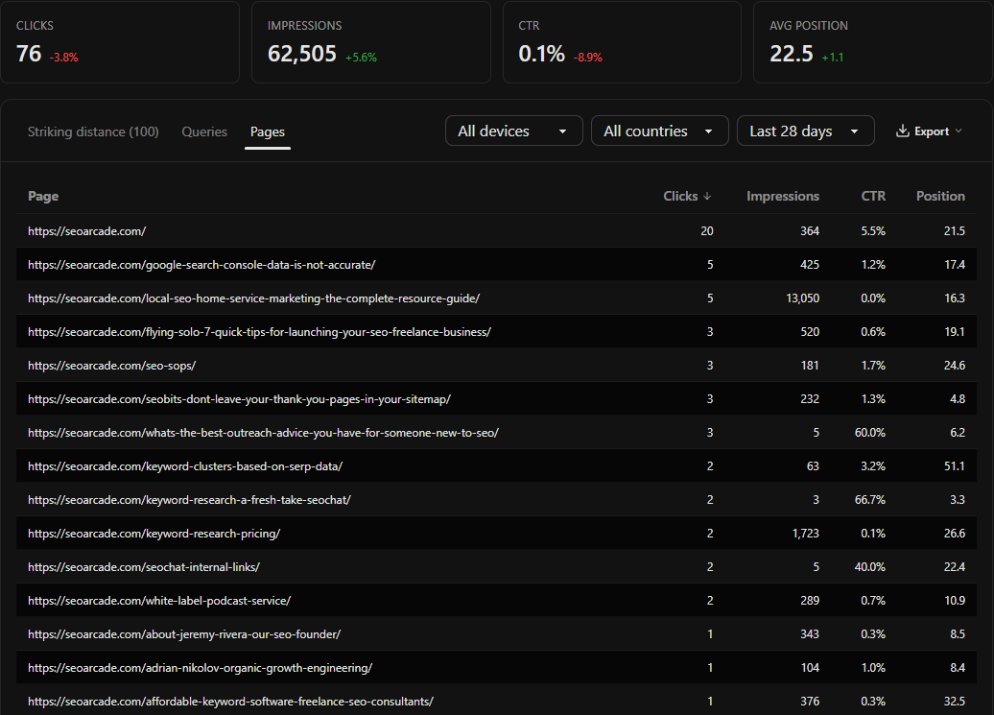Click the 4.8 position value
Viewport: 994px width, 715px height.
pyautogui.click(x=958, y=399)
